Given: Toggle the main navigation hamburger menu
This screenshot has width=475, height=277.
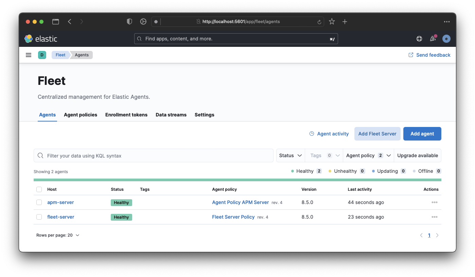Looking at the screenshot, I should tap(29, 55).
